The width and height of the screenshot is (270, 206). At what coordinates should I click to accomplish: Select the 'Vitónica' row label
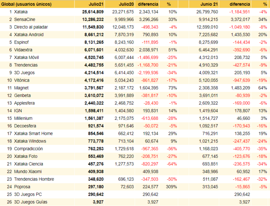(x=22, y=80)
